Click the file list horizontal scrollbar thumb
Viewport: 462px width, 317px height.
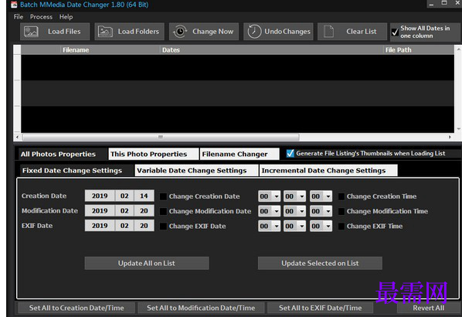(161, 137)
